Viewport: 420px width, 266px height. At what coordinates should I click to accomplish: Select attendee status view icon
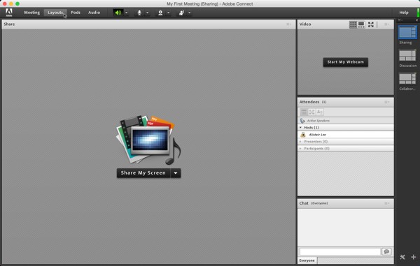(320, 112)
